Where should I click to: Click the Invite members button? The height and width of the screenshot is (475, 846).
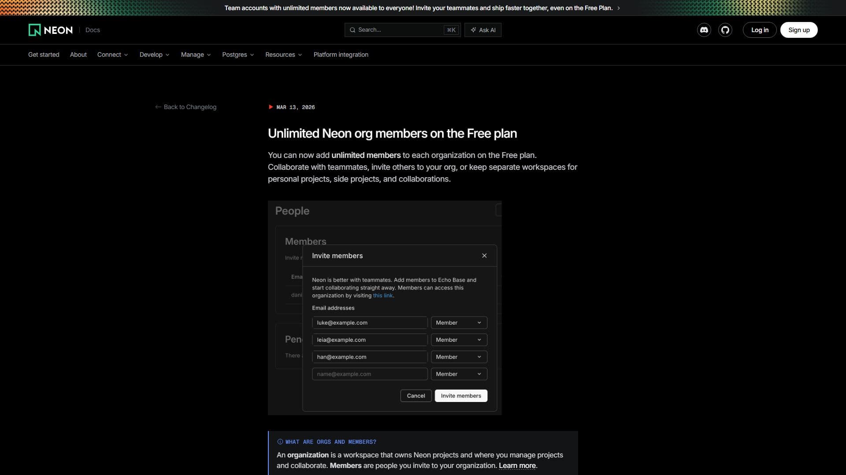coord(461,396)
